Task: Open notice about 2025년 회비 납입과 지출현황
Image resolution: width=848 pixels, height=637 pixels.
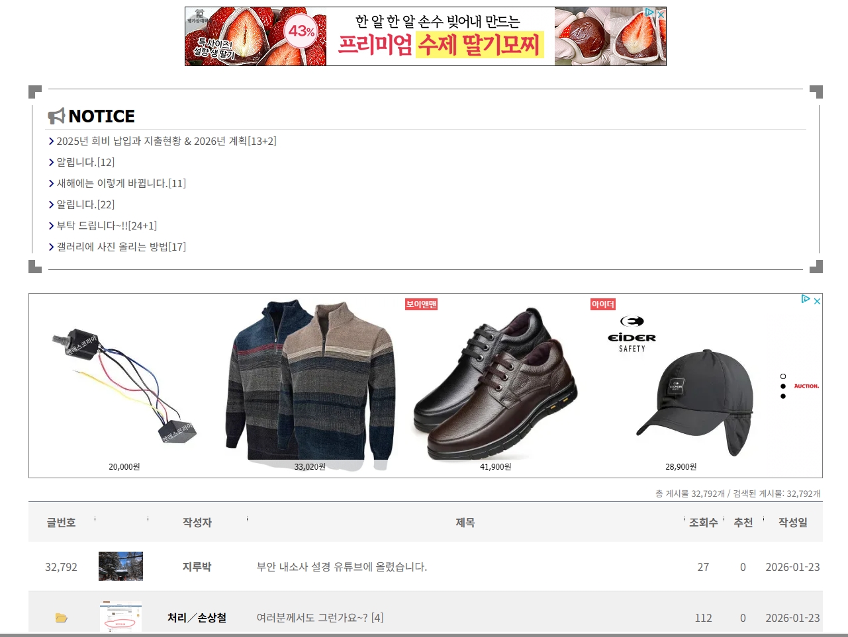Action: [x=165, y=141]
